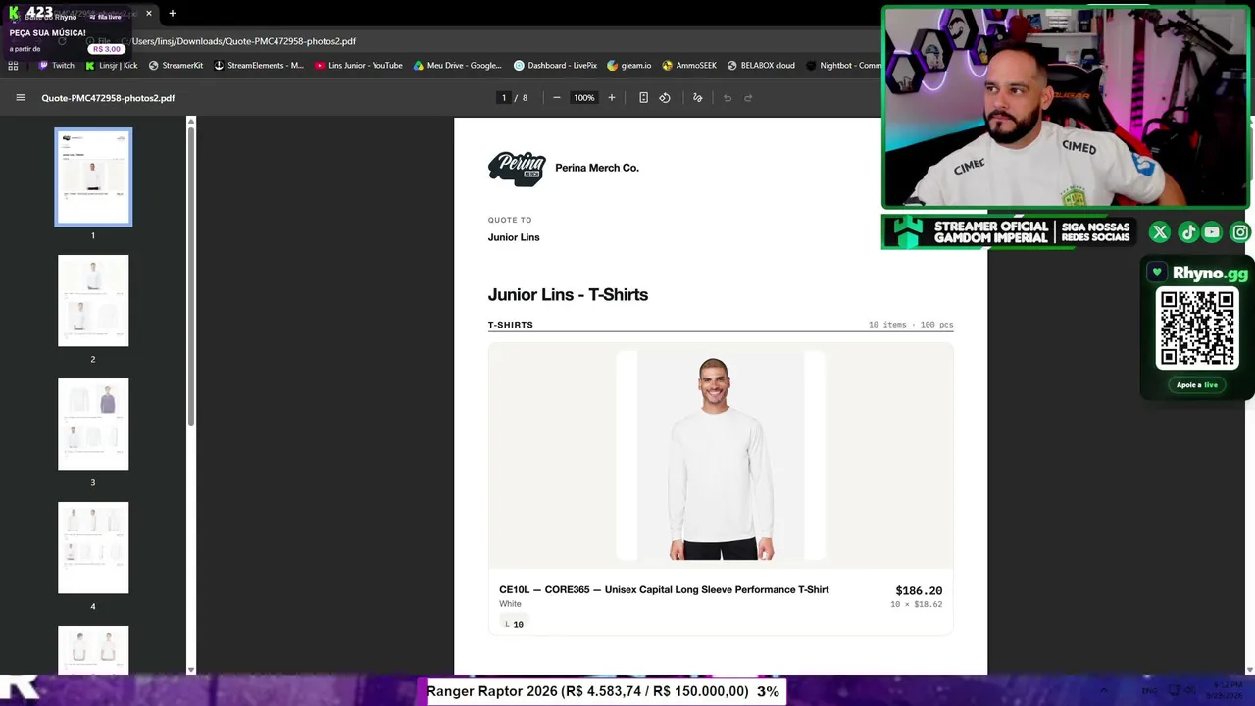The height and width of the screenshot is (706, 1255).
Task: Click the CE10L CORE365 product title
Action: (x=664, y=590)
